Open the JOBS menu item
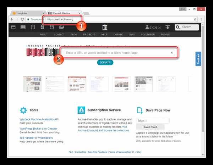This screenshot has height=165, width=213. pos(132,35)
